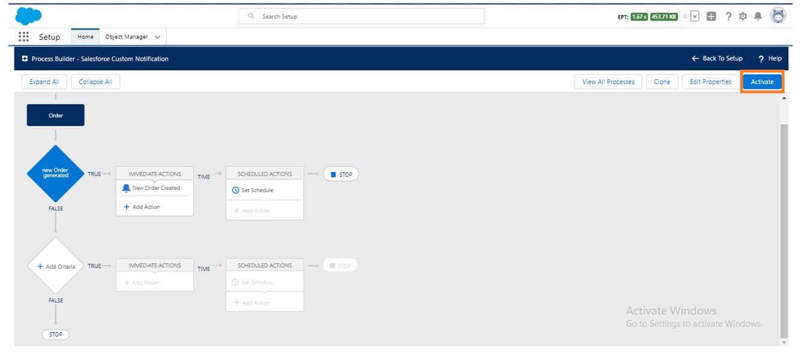Screen dimensions: 801x357
Task: Open the Setup gear menu
Action: point(743,16)
